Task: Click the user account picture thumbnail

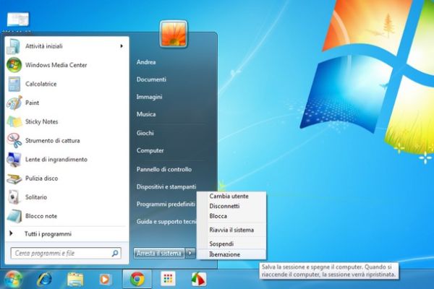Action: 173,33
